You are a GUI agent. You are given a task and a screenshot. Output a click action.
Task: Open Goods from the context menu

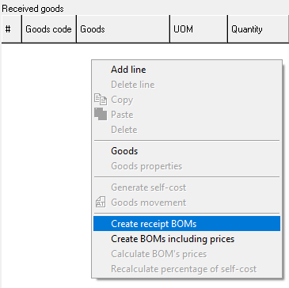pos(187,151)
